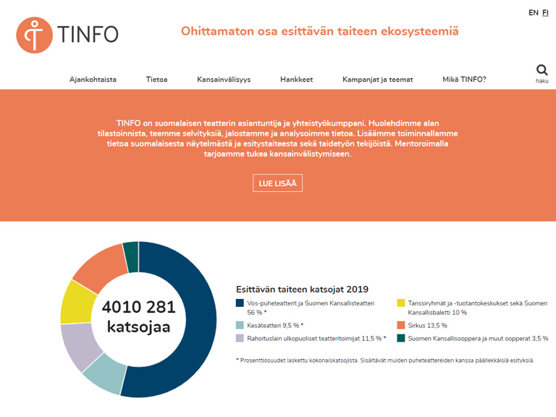Open the Tietoa menu item
The image size is (556, 417).
(x=156, y=80)
